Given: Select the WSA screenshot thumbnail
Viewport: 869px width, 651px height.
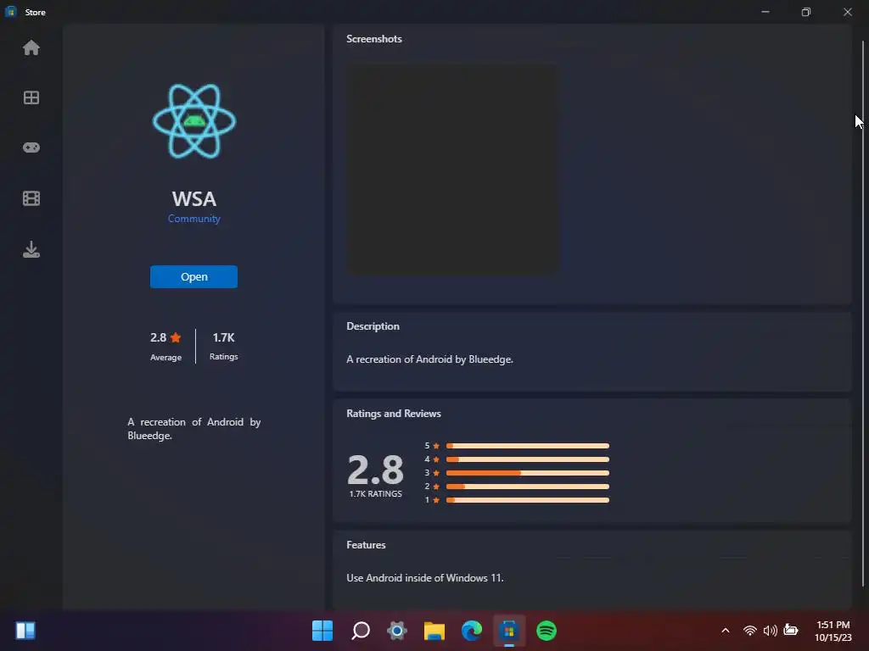Looking at the screenshot, I should pos(453,169).
